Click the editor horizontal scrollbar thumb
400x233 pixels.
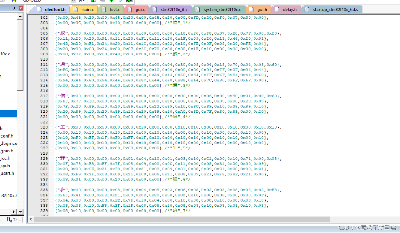(182, 219)
